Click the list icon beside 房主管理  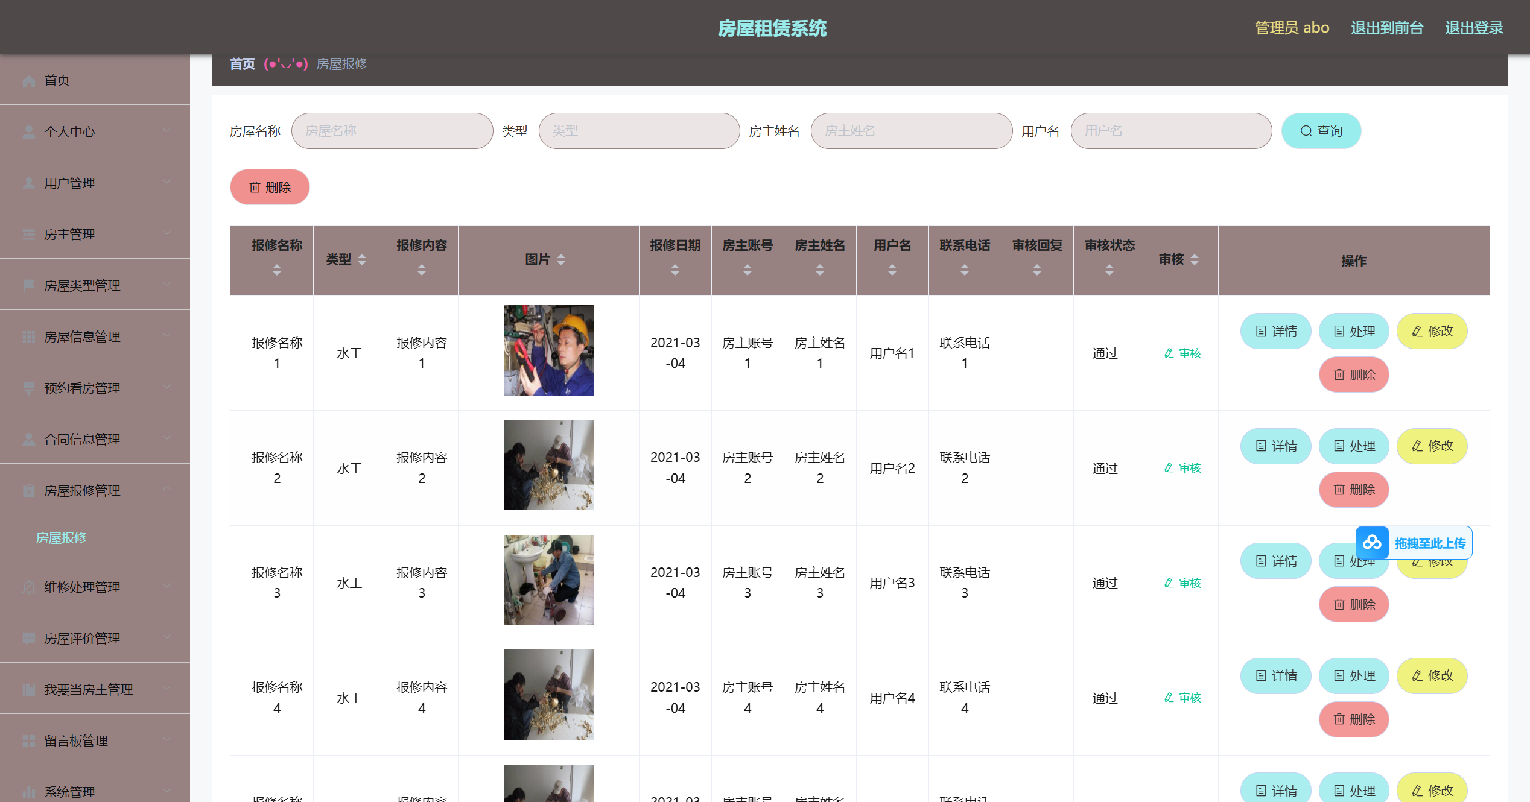pyautogui.click(x=28, y=235)
